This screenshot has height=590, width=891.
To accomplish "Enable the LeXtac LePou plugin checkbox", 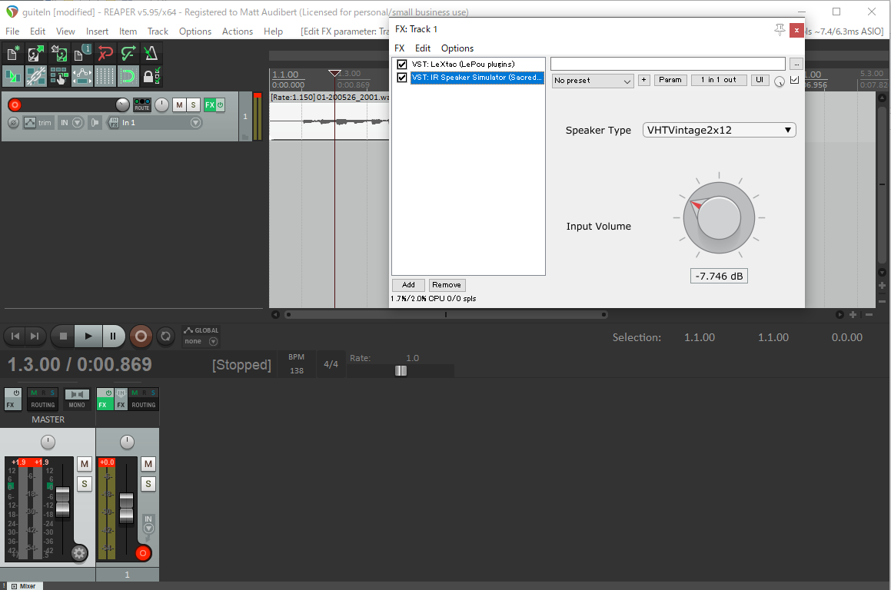I will (x=401, y=64).
